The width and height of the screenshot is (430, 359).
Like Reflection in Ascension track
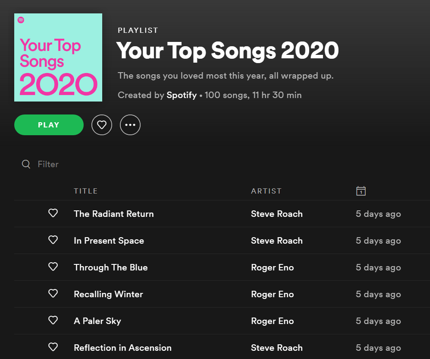tap(53, 347)
